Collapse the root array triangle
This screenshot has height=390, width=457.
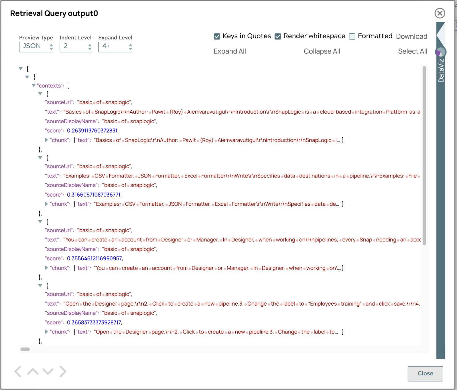[21, 68]
